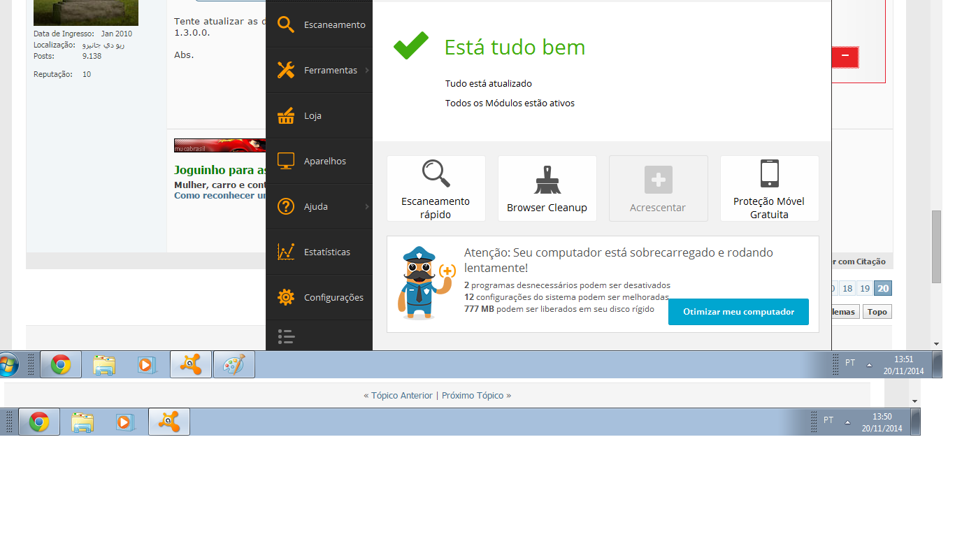This screenshot has width=955, height=537.
Task: Click the Acrescentar plus tile
Action: (x=658, y=188)
